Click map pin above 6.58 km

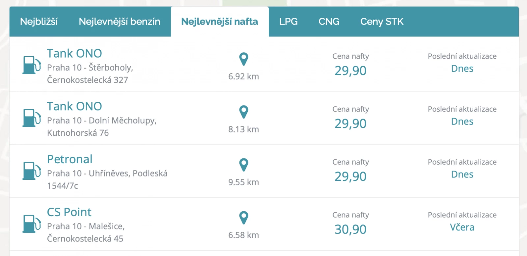point(243,218)
